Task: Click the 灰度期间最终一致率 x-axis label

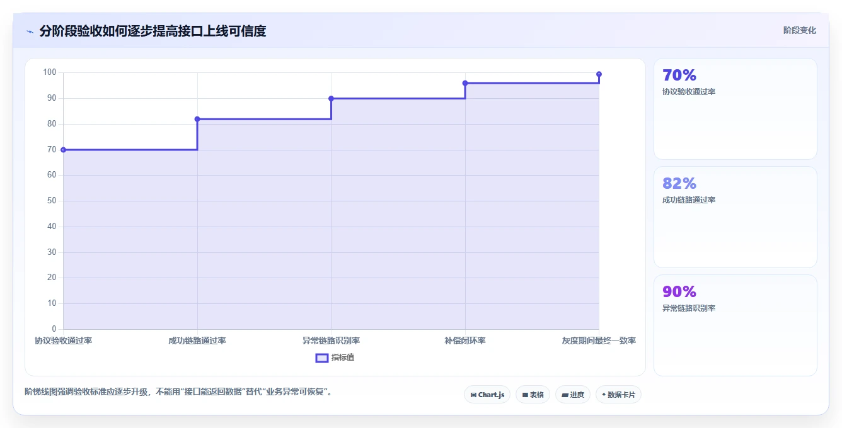Action: [x=599, y=341]
